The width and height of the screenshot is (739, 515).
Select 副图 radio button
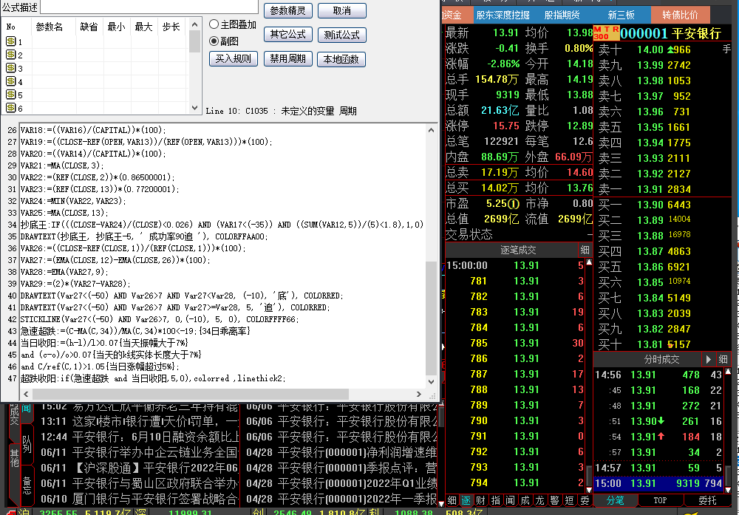pos(214,41)
